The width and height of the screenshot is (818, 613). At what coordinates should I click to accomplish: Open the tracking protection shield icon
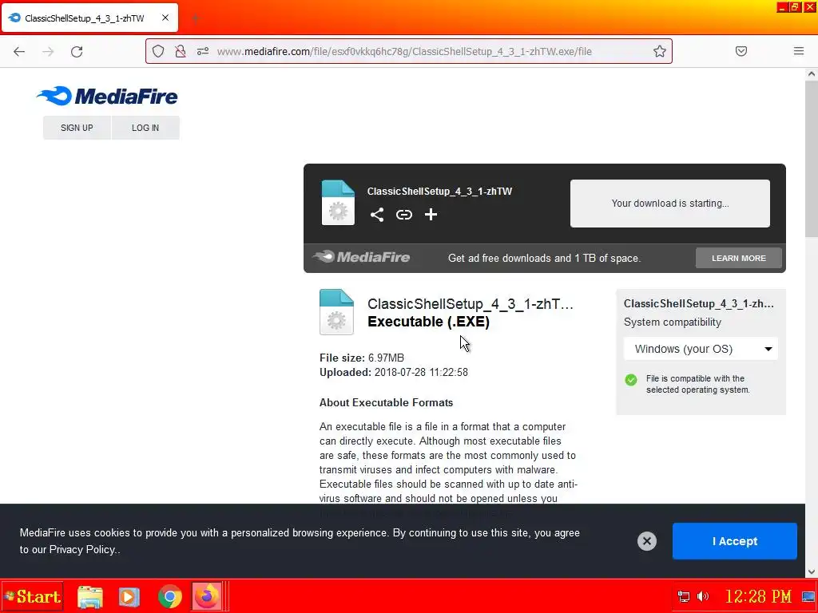coord(158,51)
